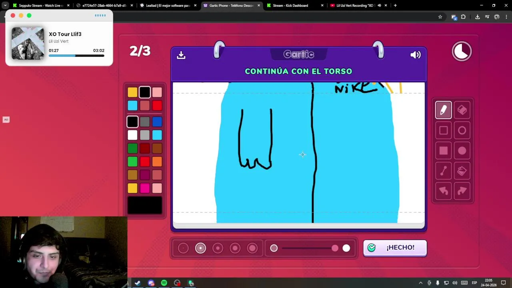Pick the dark green color swatch

(x=132, y=148)
